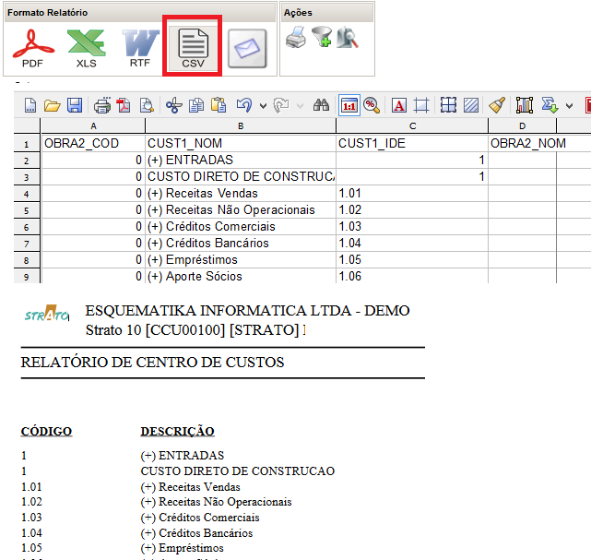This screenshot has height=560, width=591.
Task: Open a file with the folder icon
Action: (x=52, y=105)
